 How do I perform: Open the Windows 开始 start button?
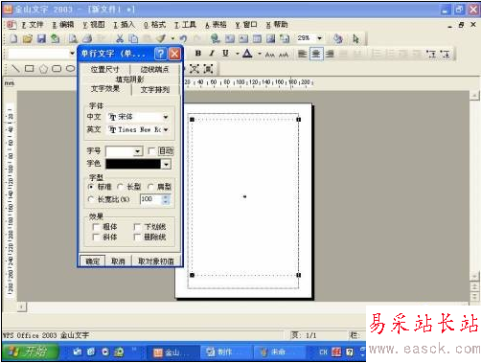[31, 352]
